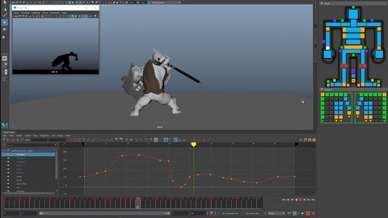Activate the Lasso select tool
Screen dimensions: 388x218
click(x=5, y=9)
